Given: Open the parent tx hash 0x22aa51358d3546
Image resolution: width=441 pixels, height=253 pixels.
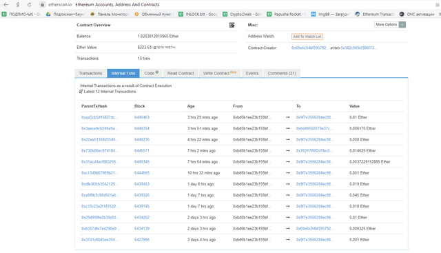Looking at the screenshot, I should 99,139.
